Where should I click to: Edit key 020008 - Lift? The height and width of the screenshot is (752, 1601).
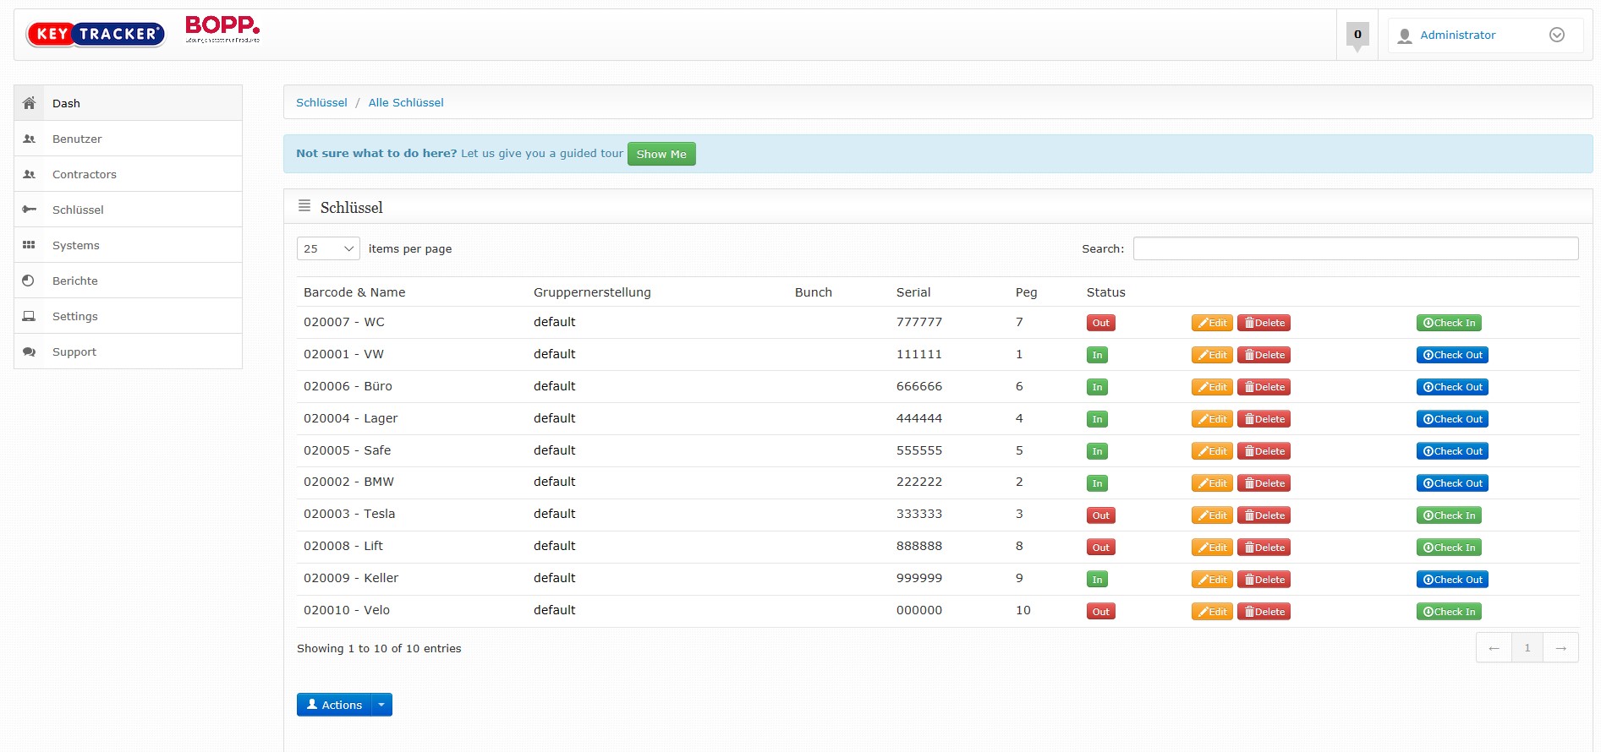[x=1212, y=548]
